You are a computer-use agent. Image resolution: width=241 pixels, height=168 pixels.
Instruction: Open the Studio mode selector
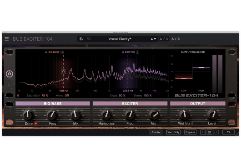coord(156,132)
